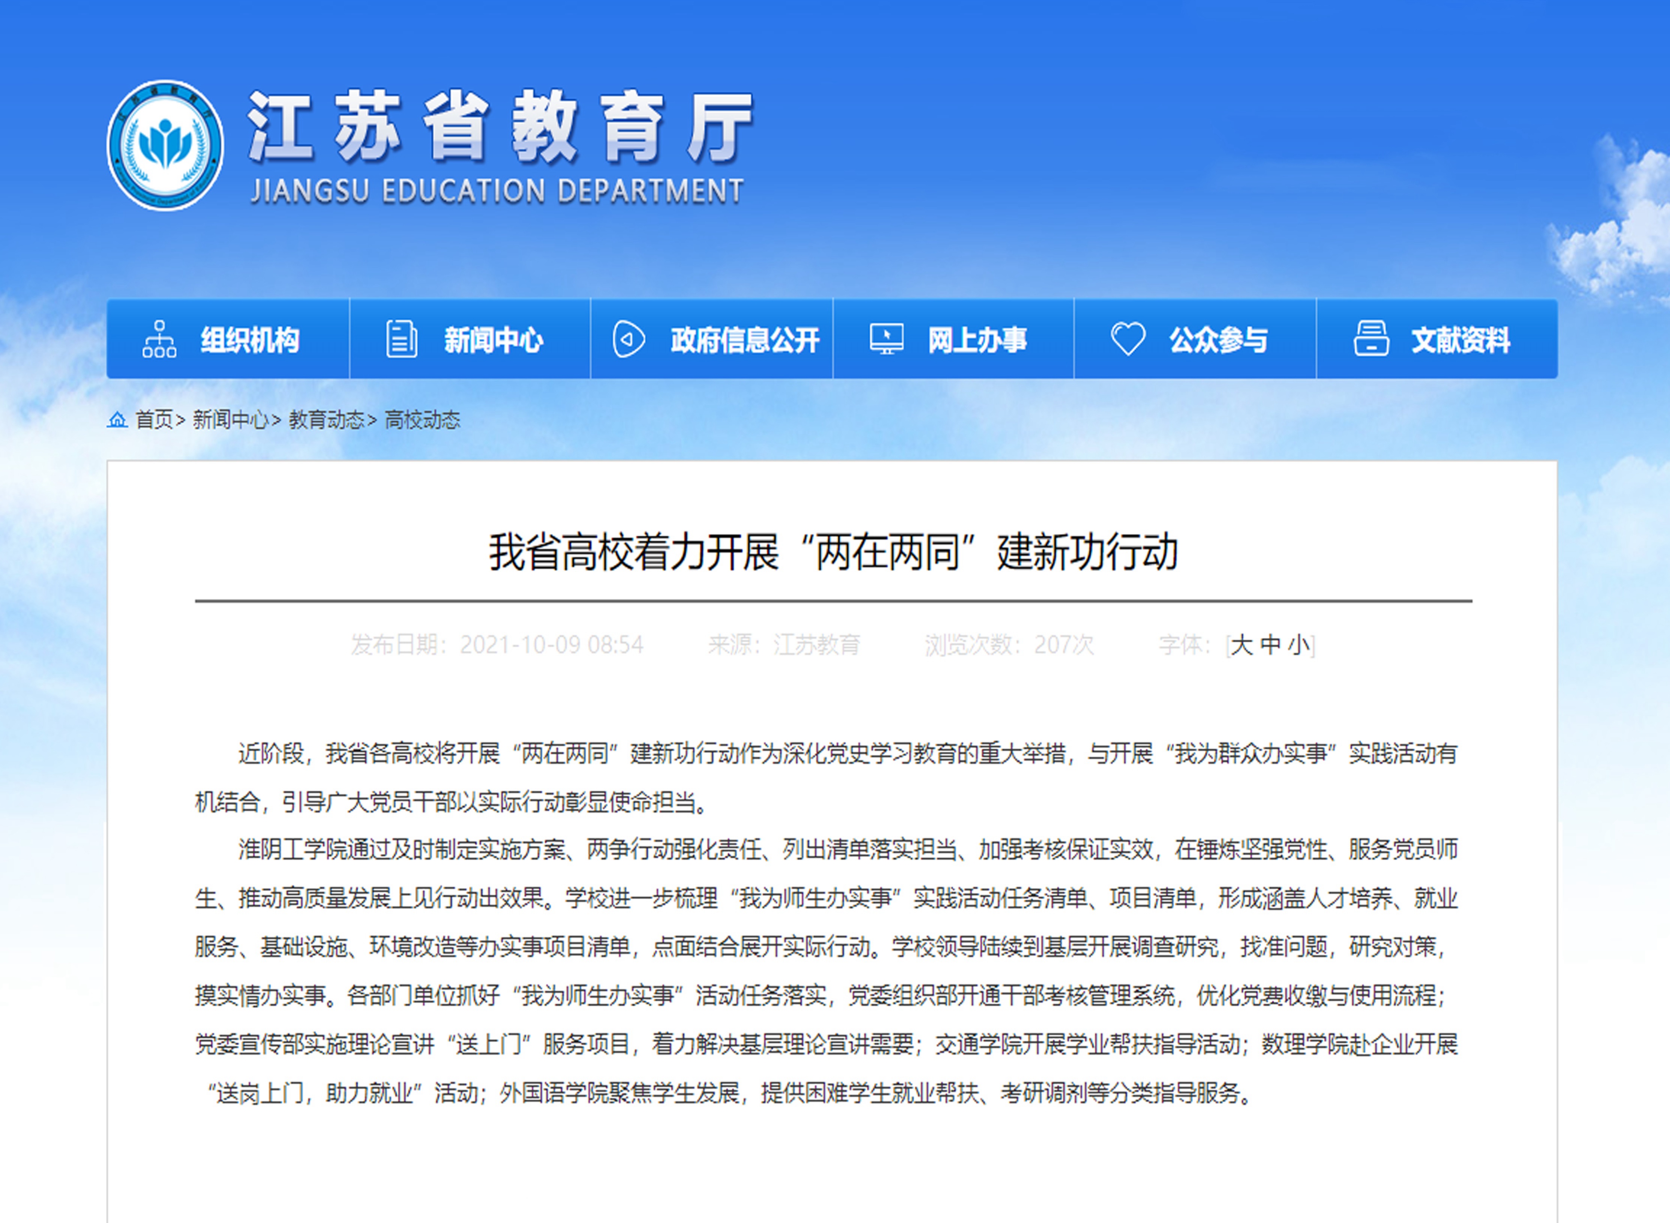
Task: Click the source text 来源：江苏教育
Action: click(784, 645)
